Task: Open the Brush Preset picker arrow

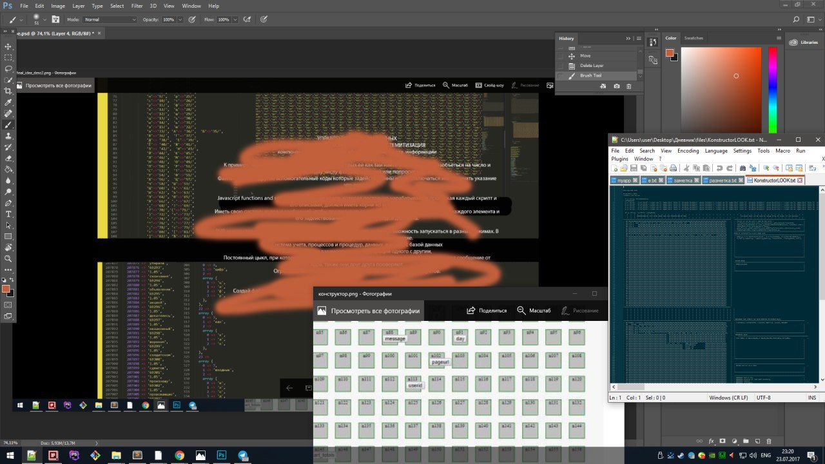Action: click(44, 20)
